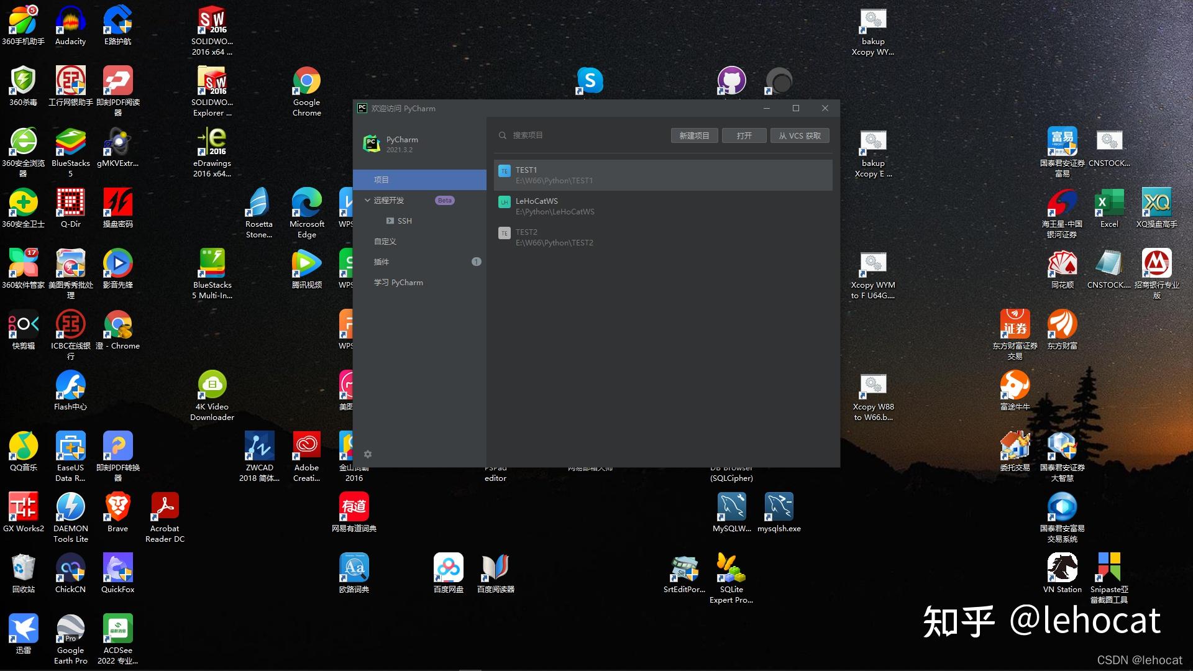Open the 学习 PyCharm section
The height and width of the screenshot is (671, 1193).
398,282
